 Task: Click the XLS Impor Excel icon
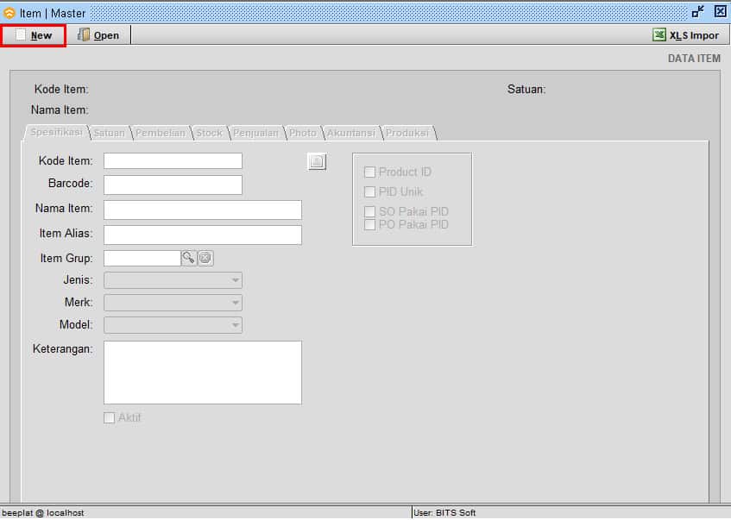coord(659,35)
